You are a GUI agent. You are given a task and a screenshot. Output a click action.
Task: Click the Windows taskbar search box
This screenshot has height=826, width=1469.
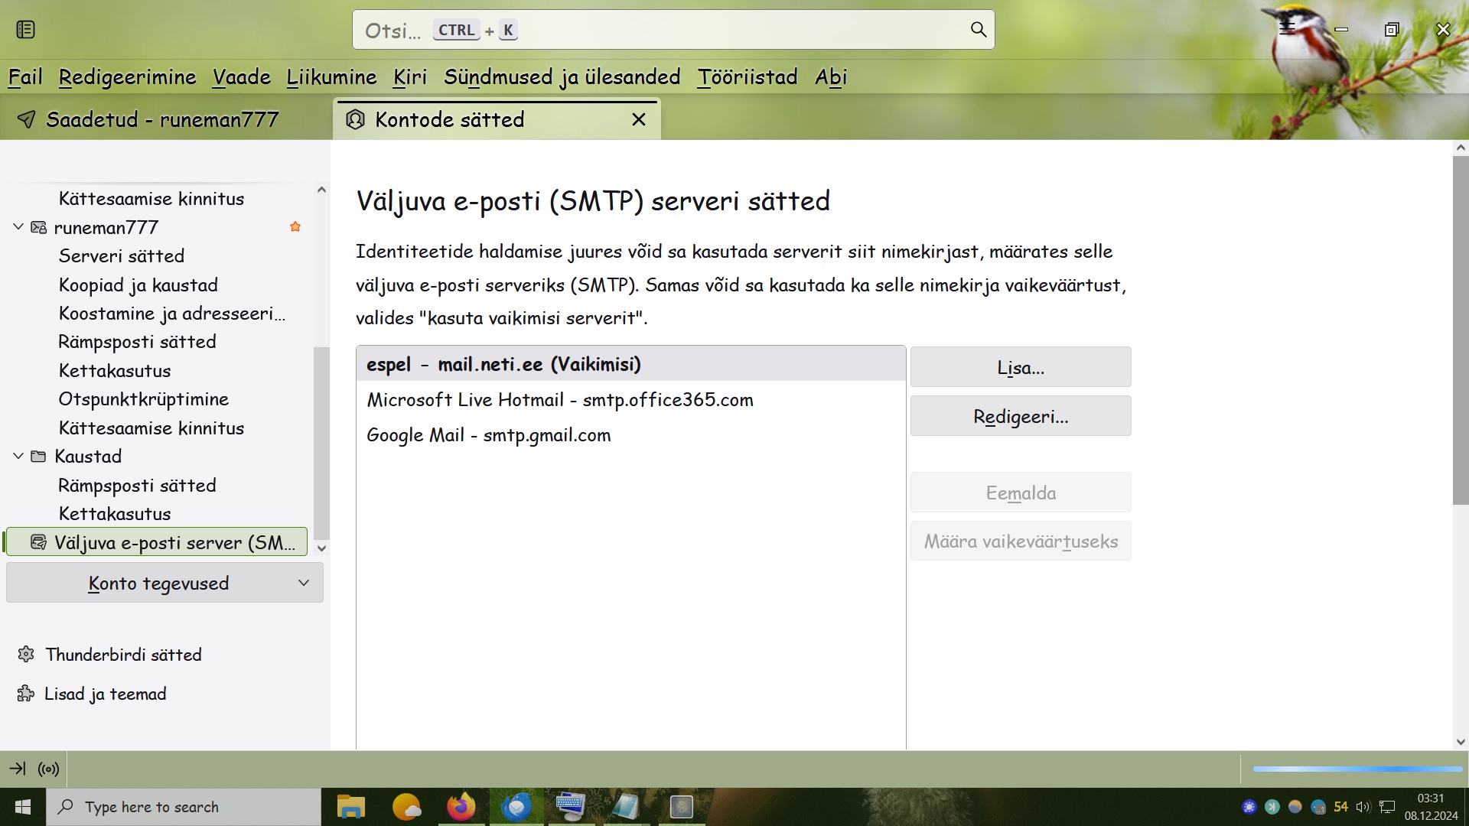184,807
